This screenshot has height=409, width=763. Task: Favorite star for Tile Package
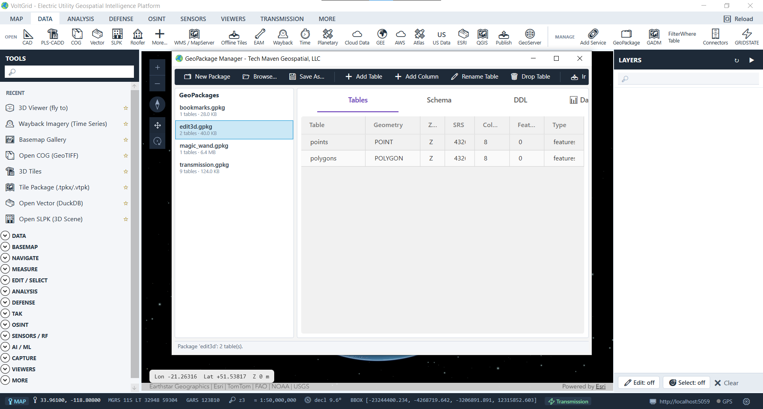[x=126, y=187]
